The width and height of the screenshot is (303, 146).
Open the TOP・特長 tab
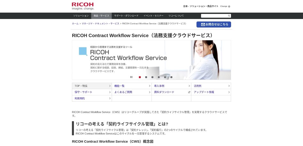tap(92, 86)
